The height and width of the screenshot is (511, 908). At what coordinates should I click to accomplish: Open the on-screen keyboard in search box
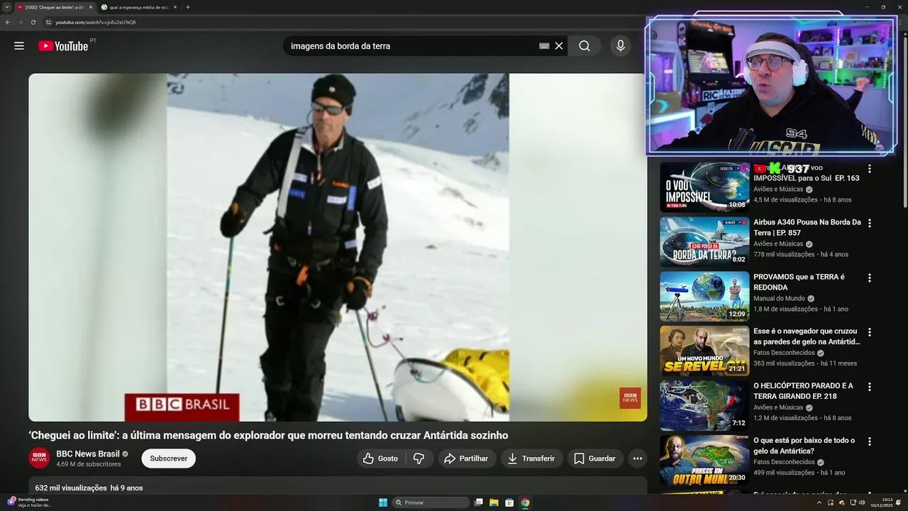pos(544,46)
